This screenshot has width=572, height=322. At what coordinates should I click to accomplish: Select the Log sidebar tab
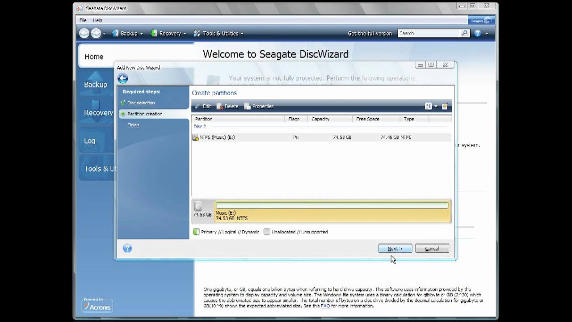[x=96, y=141]
